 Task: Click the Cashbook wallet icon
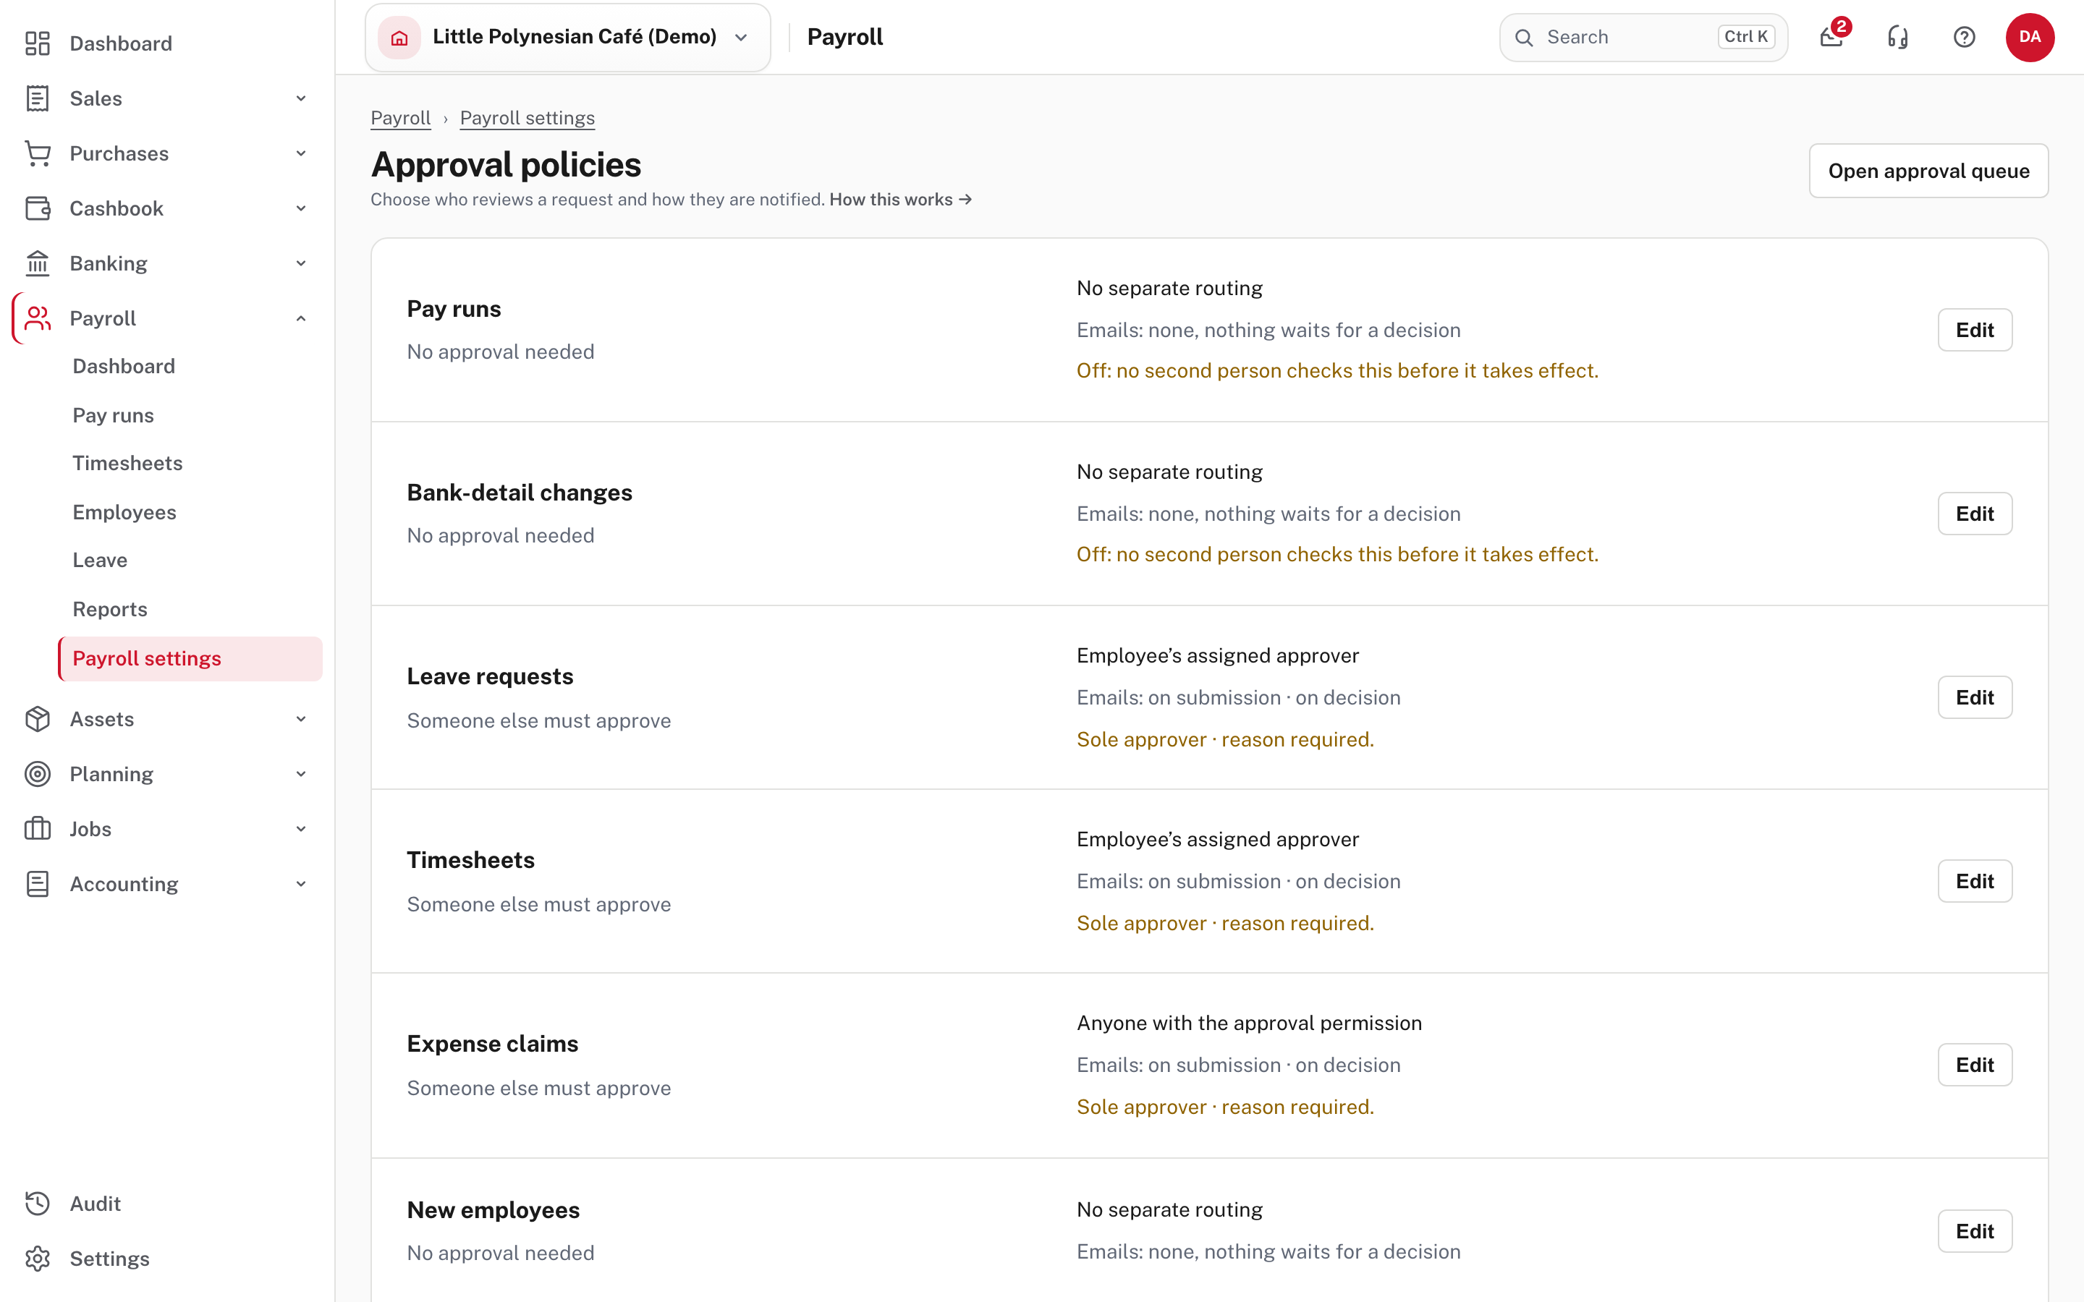tap(37, 208)
